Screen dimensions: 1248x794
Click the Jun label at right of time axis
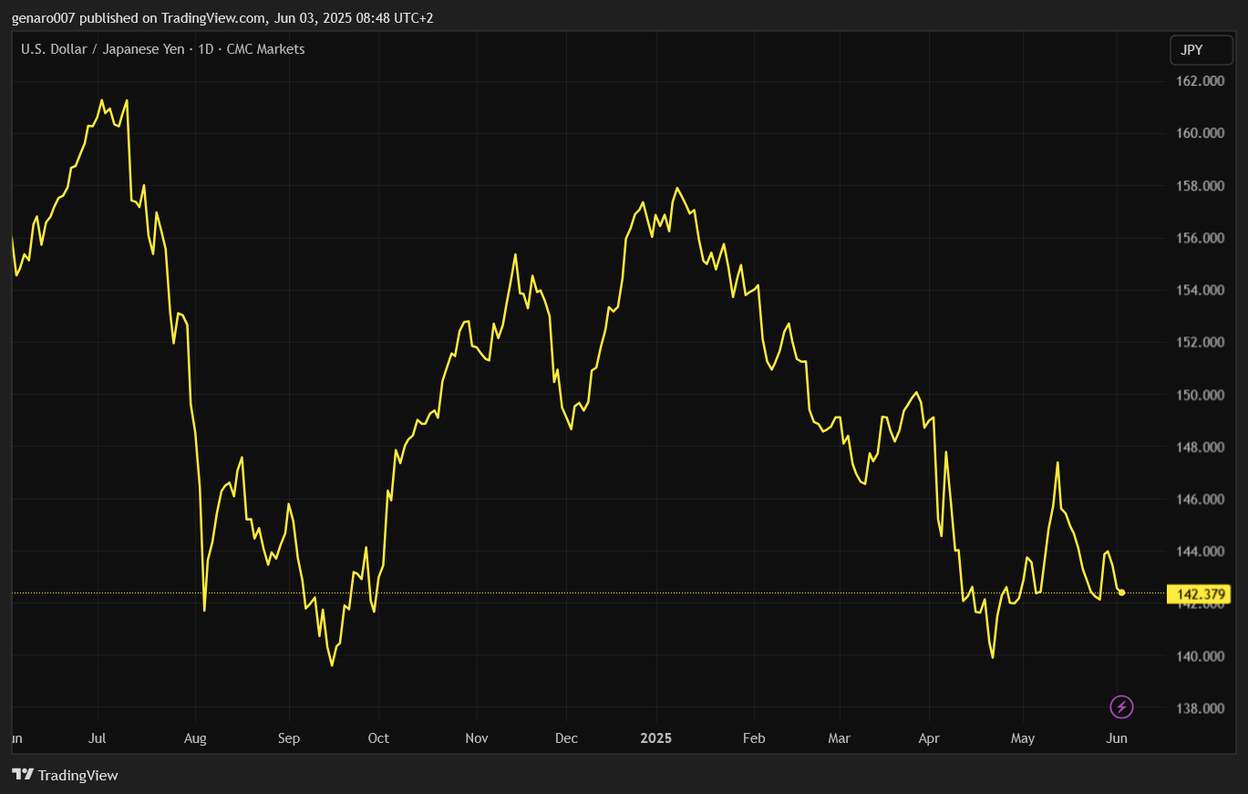click(x=1117, y=738)
